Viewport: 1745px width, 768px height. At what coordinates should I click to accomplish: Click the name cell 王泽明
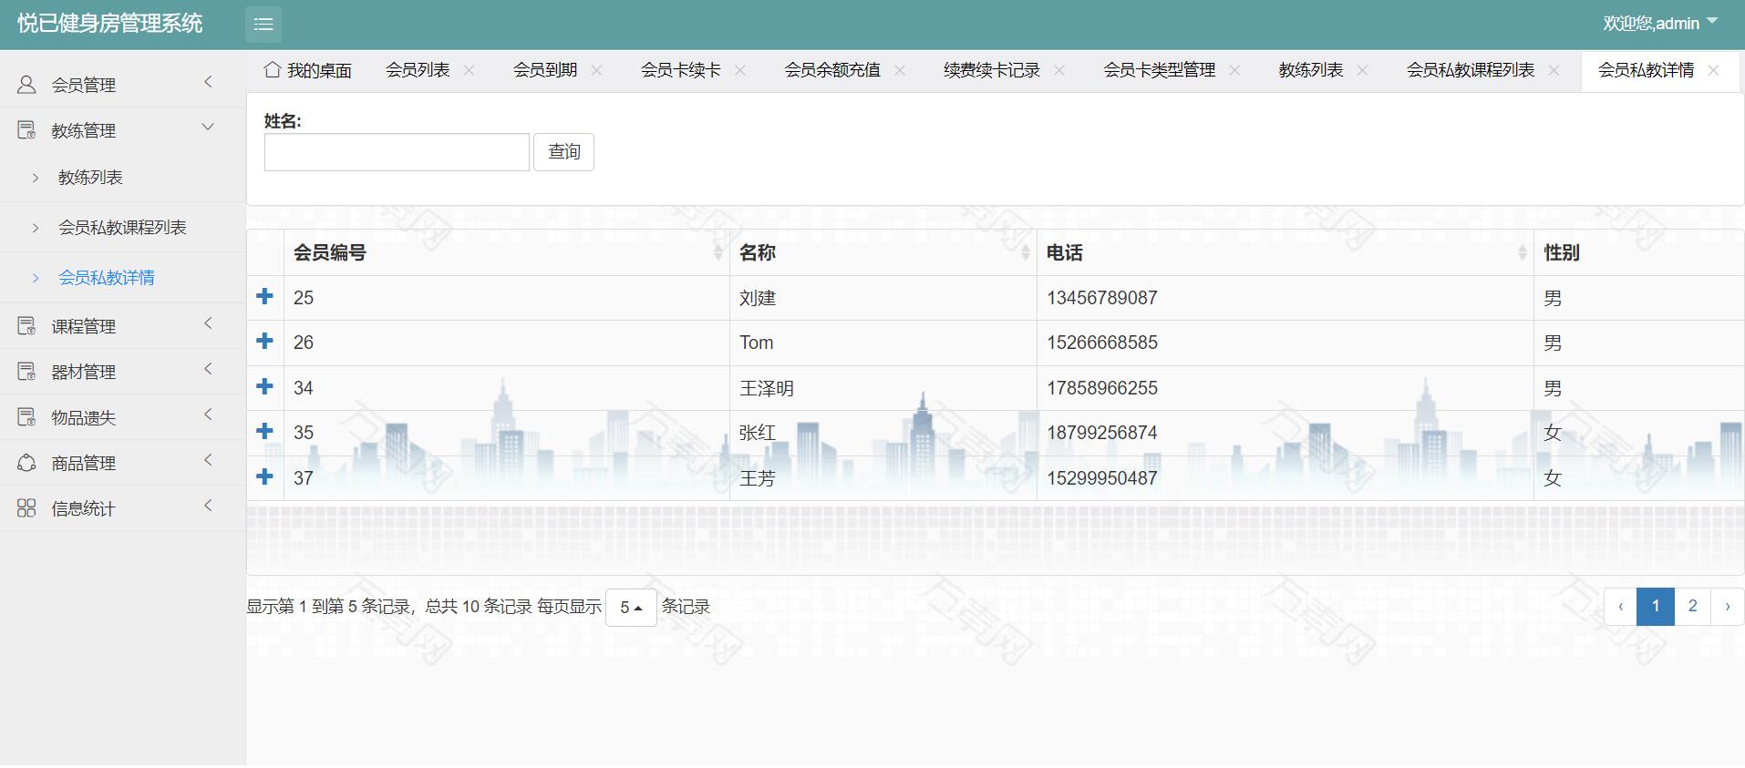(767, 388)
